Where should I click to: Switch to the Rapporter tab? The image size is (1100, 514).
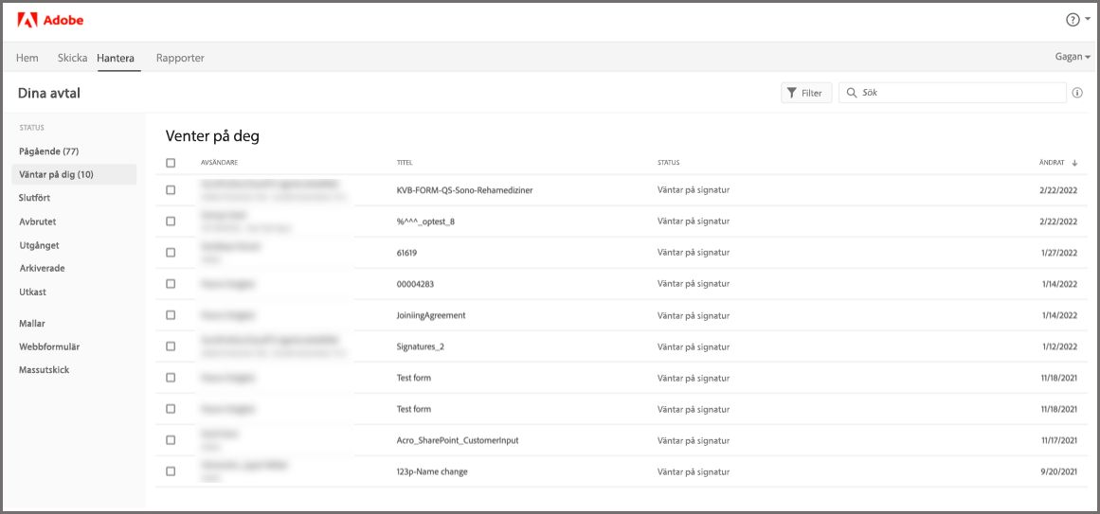pos(180,58)
